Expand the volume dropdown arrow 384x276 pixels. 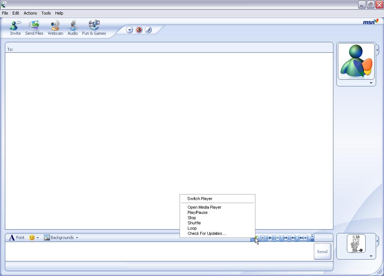[306, 237]
